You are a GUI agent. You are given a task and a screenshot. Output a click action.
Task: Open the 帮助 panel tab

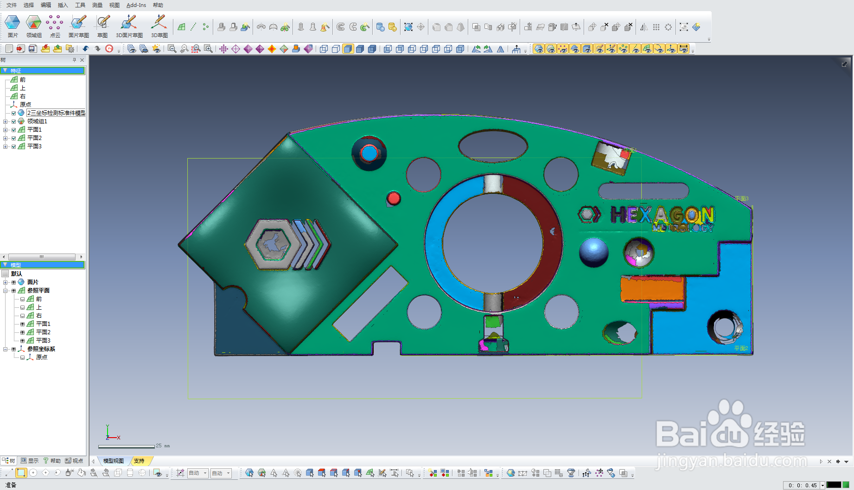[52, 461]
